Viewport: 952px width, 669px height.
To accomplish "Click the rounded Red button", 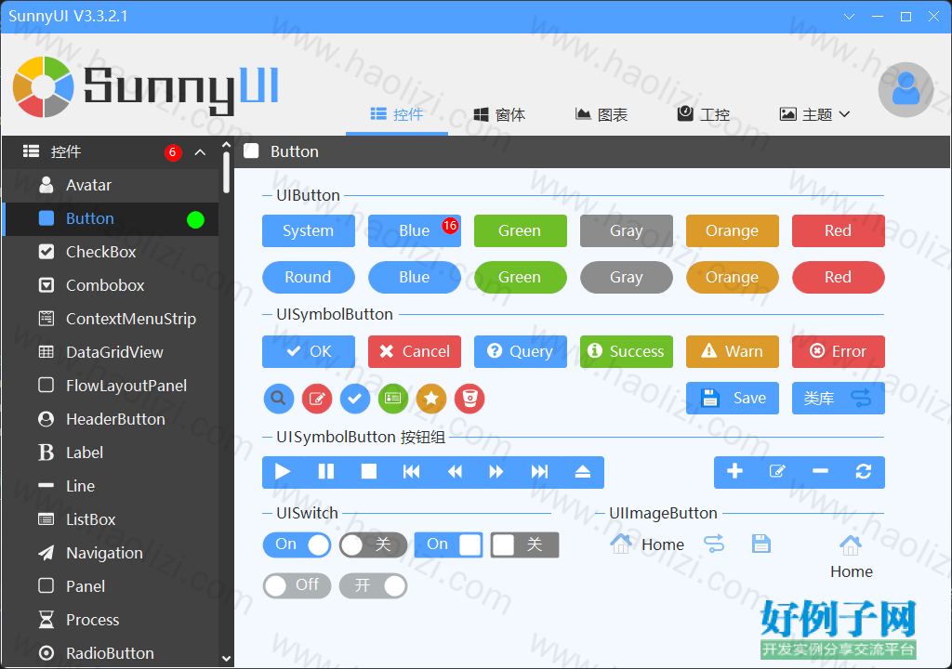I will point(839,278).
